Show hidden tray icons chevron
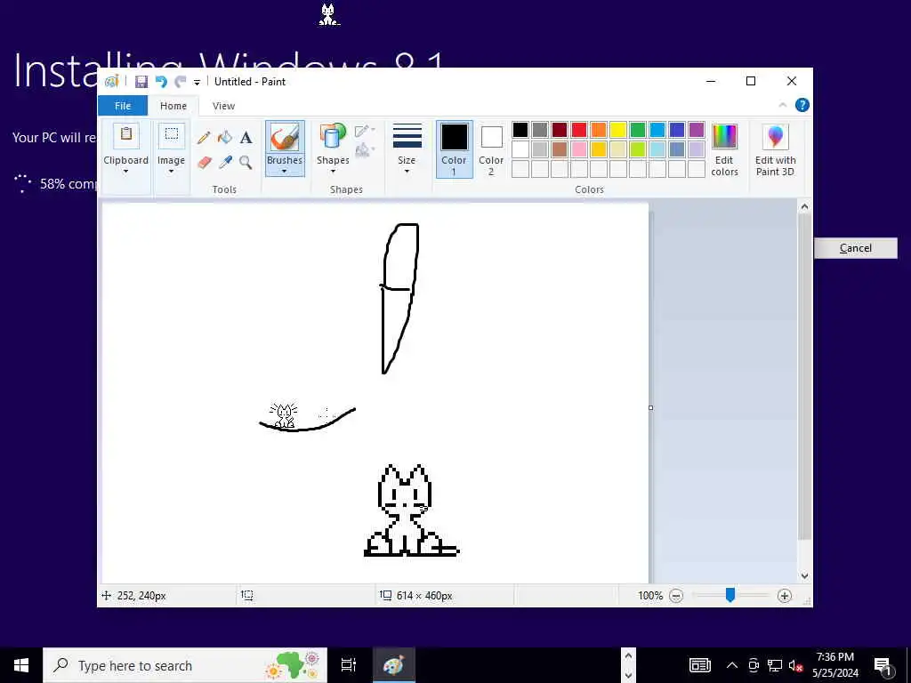The height and width of the screenshot is (683, 911). pos(732,665)
